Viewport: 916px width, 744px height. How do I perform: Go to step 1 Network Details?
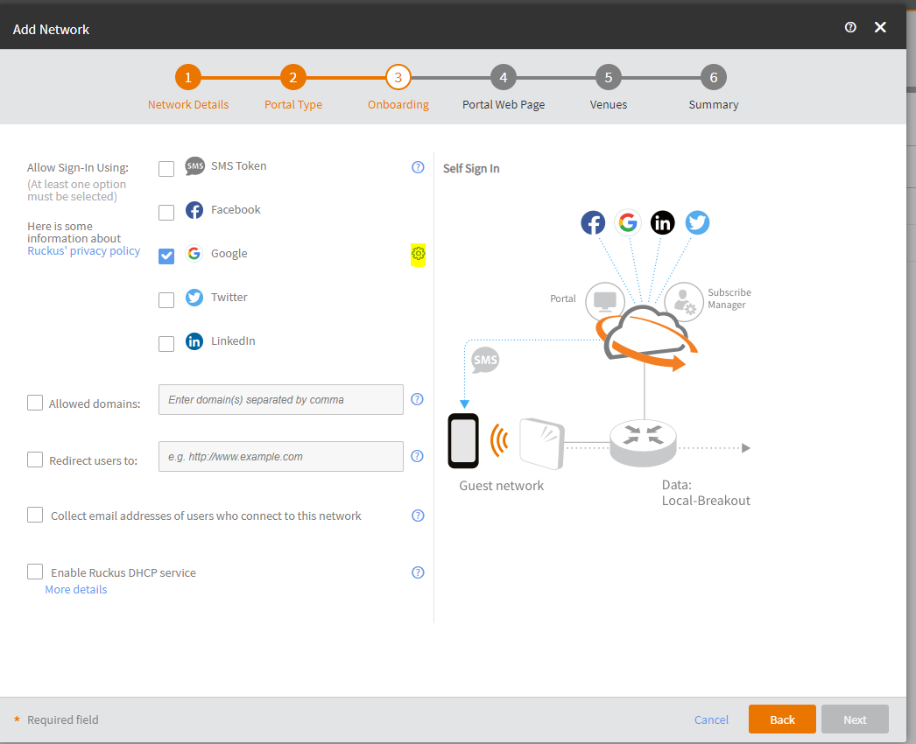pyautogui.click(x=188, y=77)
